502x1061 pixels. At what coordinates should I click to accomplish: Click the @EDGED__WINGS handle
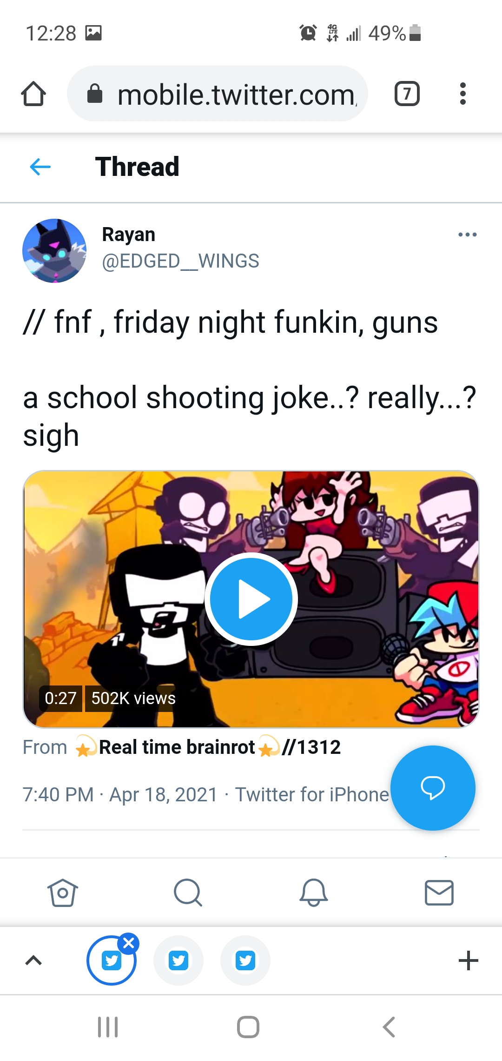(x=180, y=261)
